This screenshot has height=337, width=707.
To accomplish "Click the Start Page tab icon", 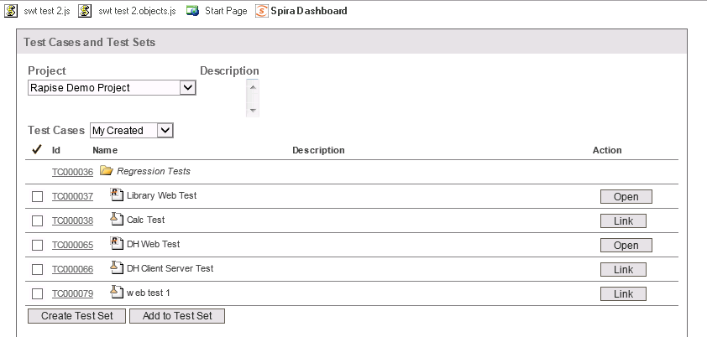I will click(193, 11).
